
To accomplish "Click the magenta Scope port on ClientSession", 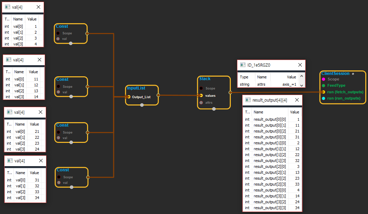I will click(x=323, y=79).
